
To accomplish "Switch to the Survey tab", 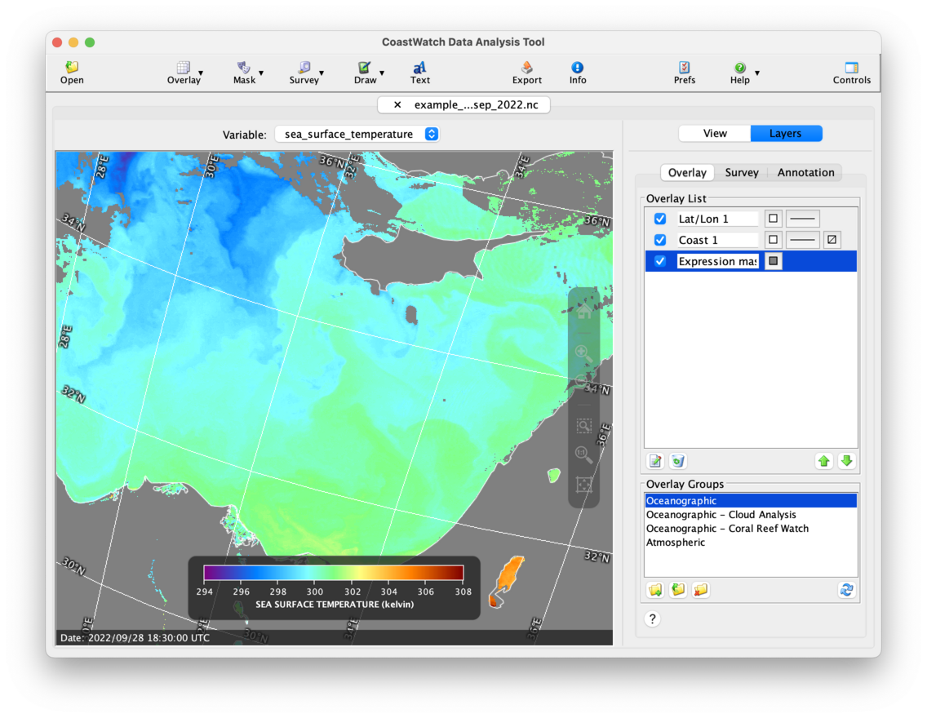I will pyautogui.click(x=742, y=173).
